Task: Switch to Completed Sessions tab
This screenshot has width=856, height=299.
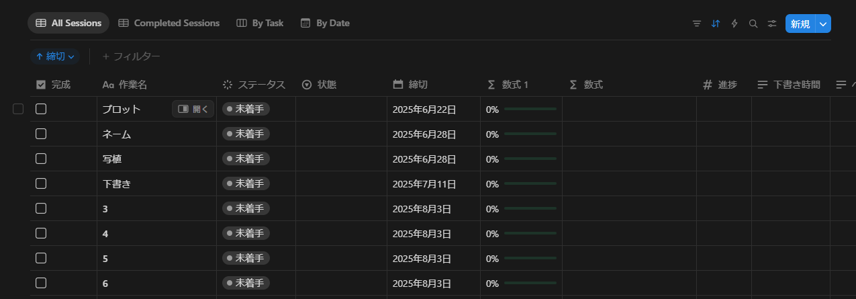Action: click(169, 23)
